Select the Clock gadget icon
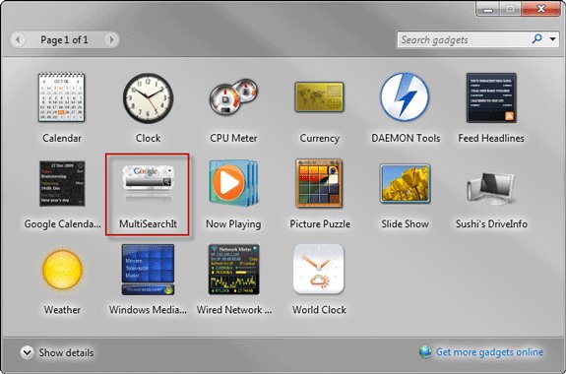This screenshot has height=374, width=566. pyautogui.click(x=148, y=98)
